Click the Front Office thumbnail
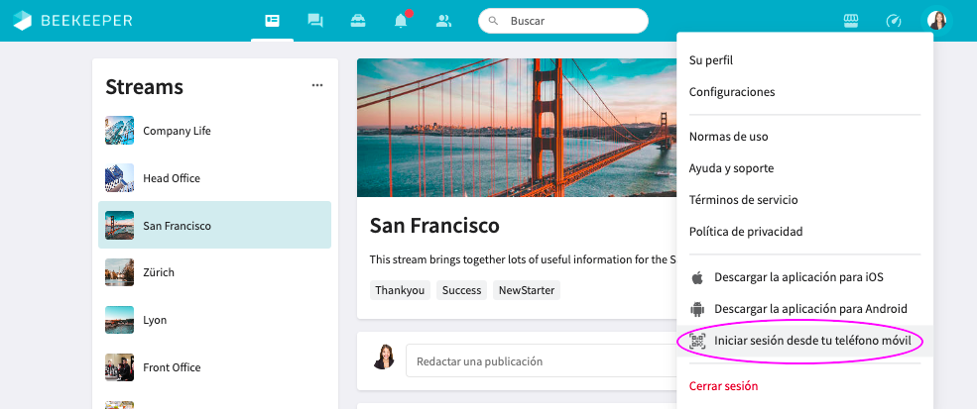 (x=119, y=367)
